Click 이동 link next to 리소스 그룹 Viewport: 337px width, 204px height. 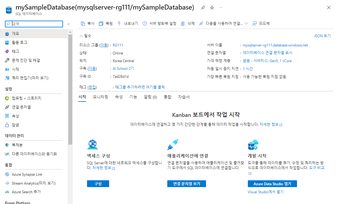104,45
